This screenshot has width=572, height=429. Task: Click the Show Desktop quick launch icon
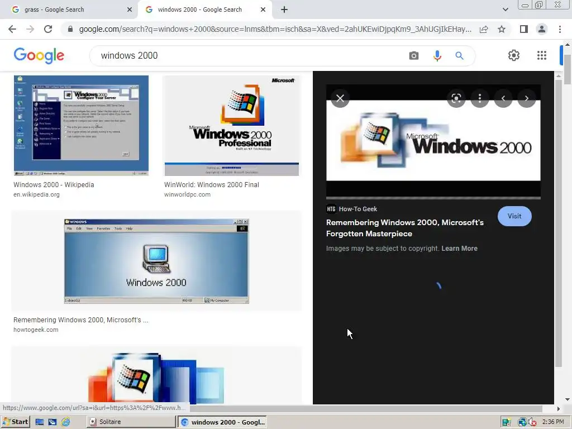[x=40, y=422]
